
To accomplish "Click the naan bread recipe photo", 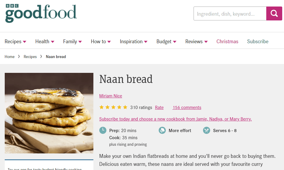I will coord(49,113).
